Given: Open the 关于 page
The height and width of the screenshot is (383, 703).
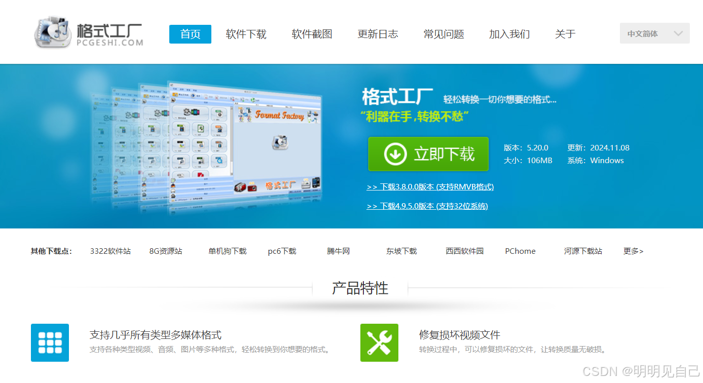Looking at the screenshot, I should click(565, 34).
